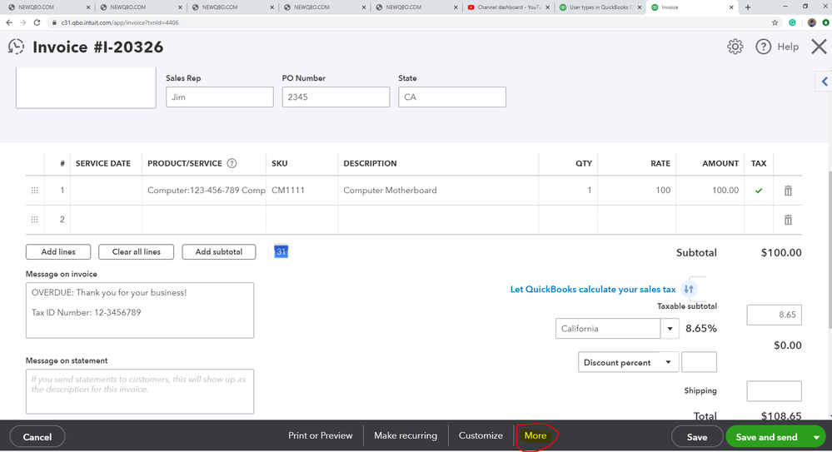Image resolution: width=832 pixels, height=452 pixels.
Task: Click Let QuickBooks calculate your sales tax
Action: point(593,290)
